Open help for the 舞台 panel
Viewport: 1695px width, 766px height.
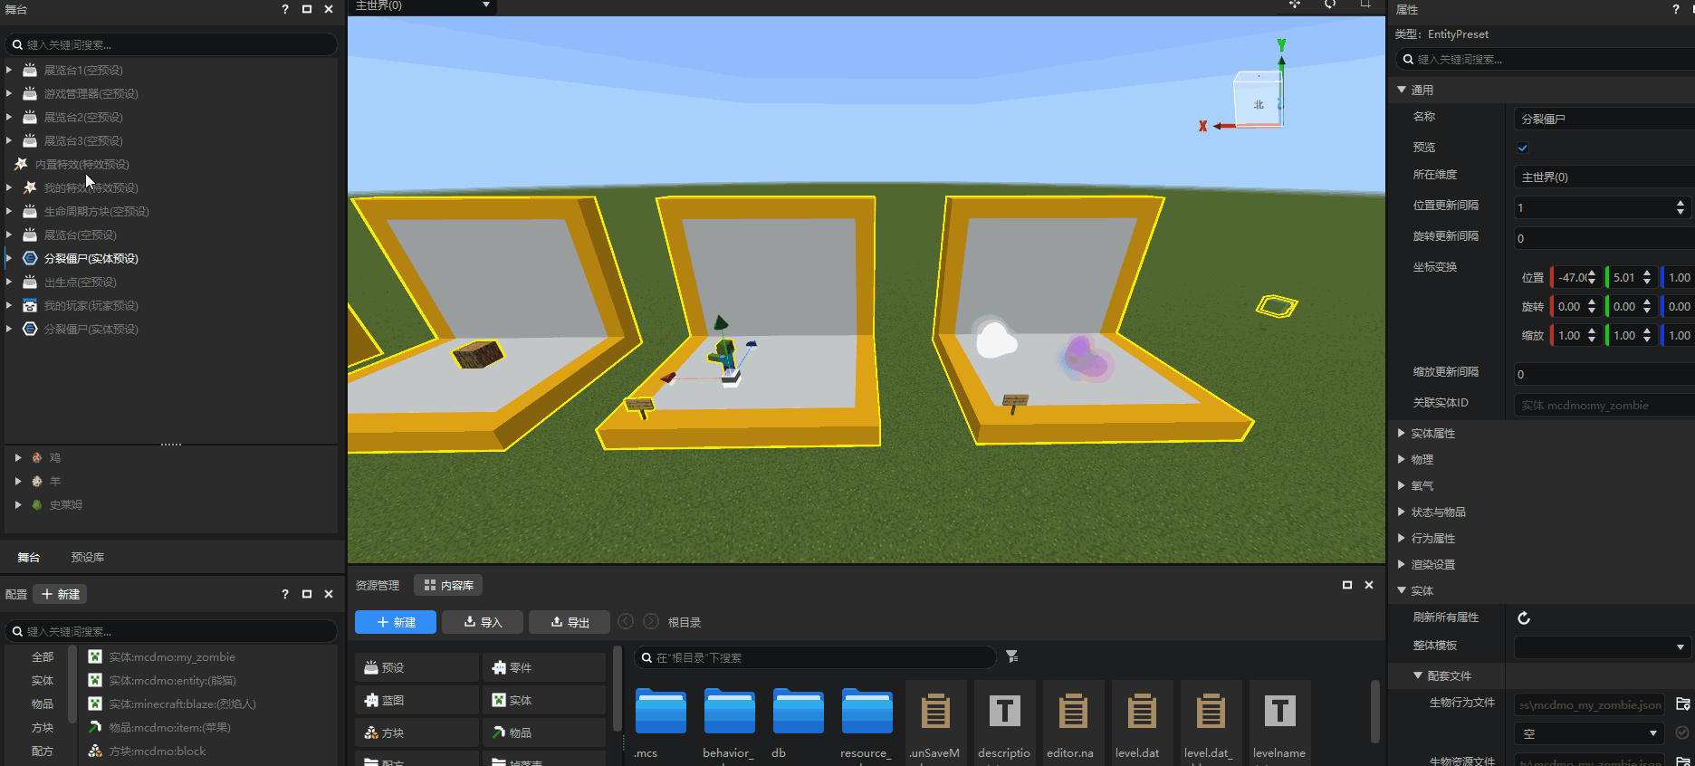[x=285, y=9]
